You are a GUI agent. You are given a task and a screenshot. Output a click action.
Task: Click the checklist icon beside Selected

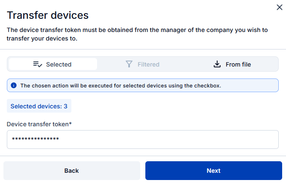tap(38, 64)
